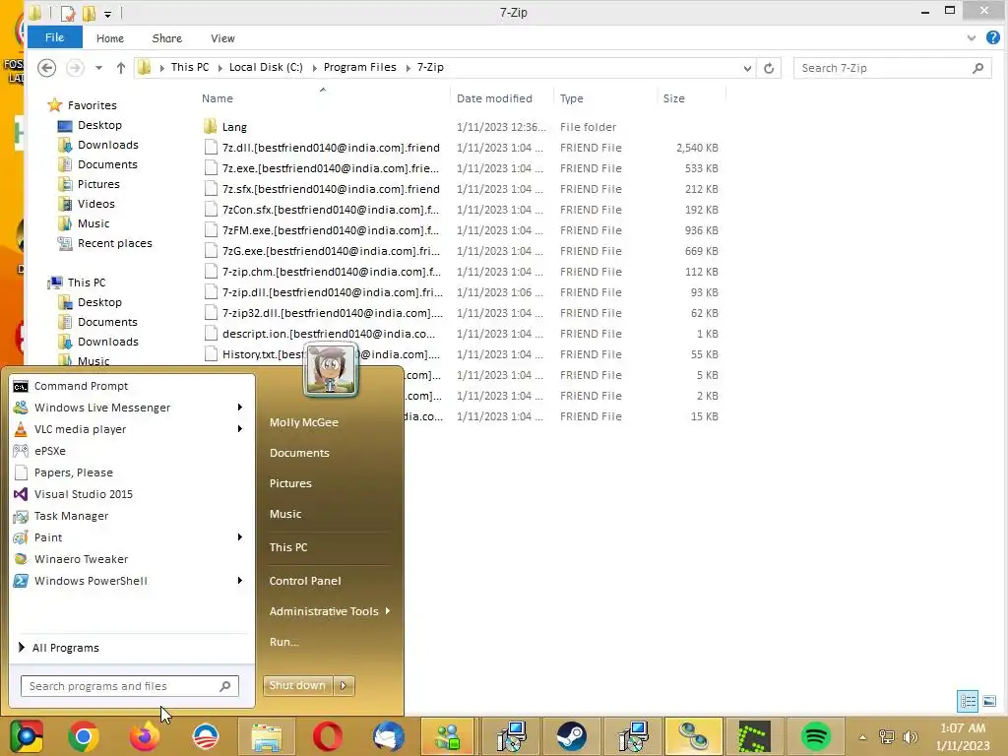Viewport: 1008px width, 756px height.
Task: Select Program Files in address breadcrumb
Action: 360,67
